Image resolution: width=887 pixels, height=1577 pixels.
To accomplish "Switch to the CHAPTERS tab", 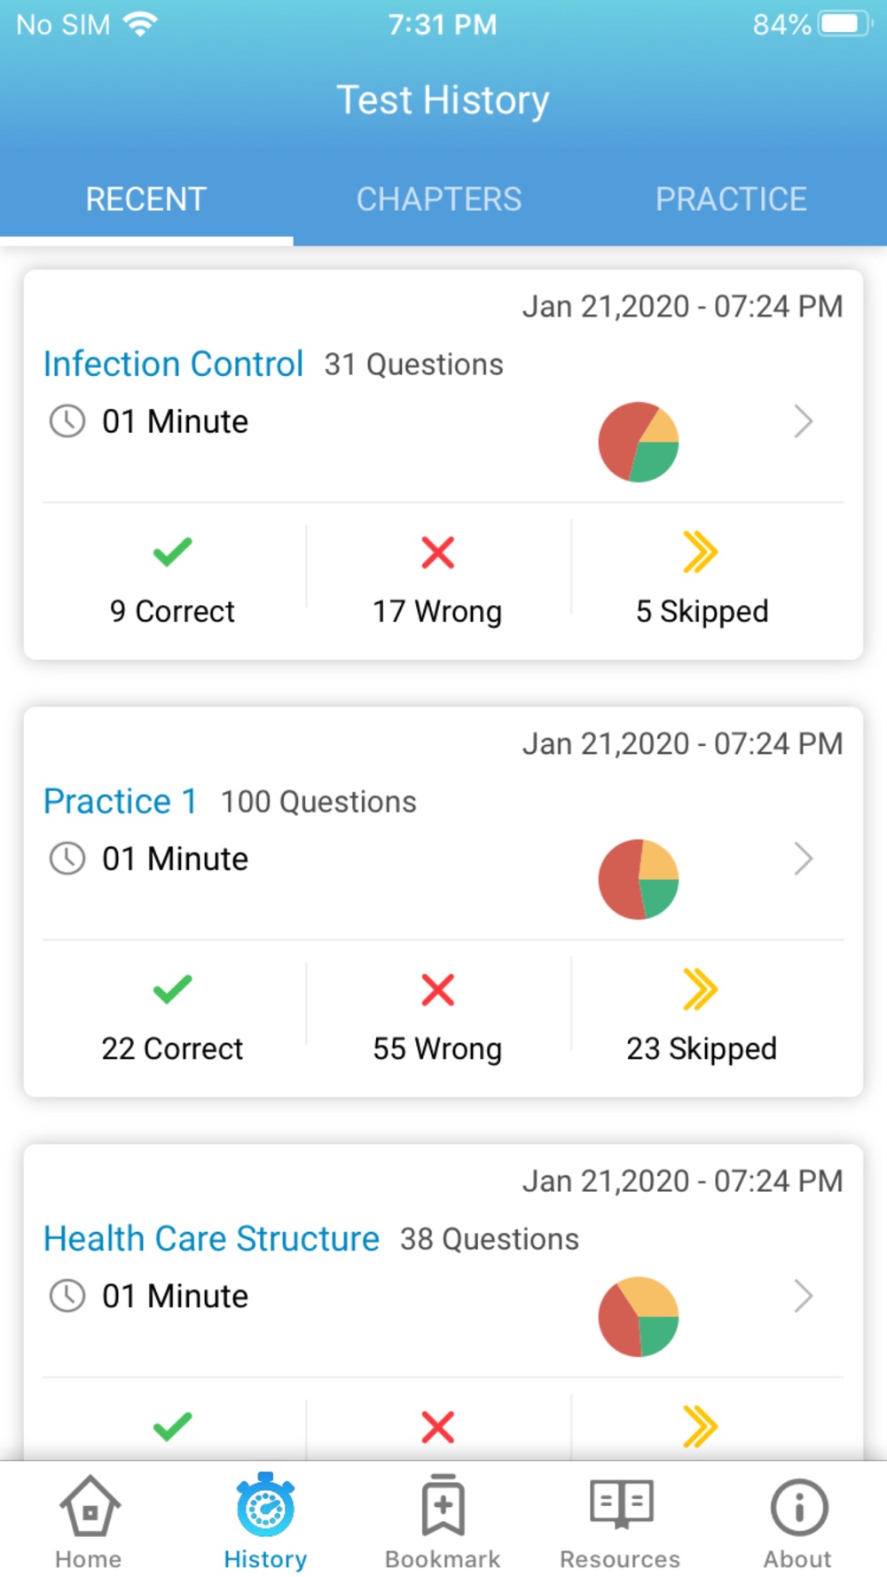I will (x=439, y=199).
